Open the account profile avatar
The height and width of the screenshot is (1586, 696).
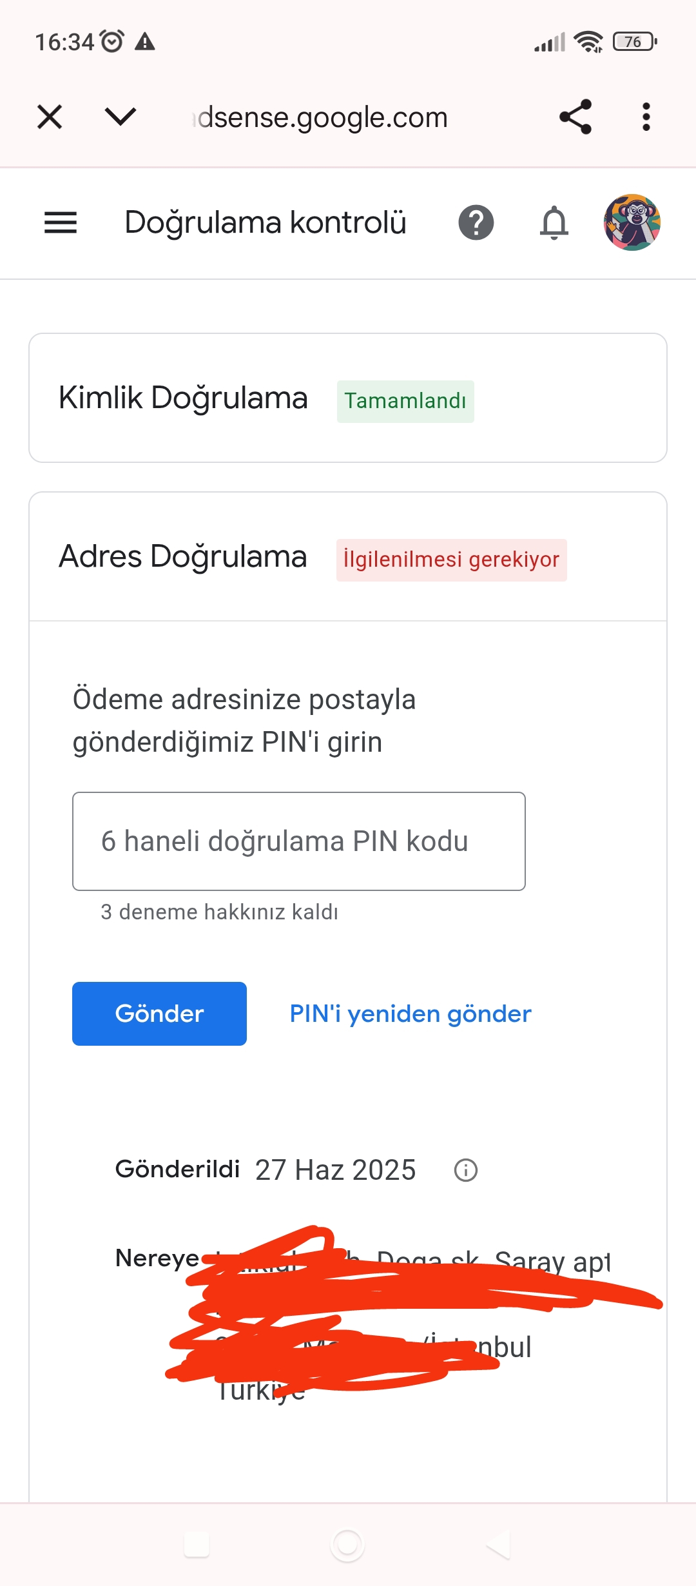click(x=632, y=222)
